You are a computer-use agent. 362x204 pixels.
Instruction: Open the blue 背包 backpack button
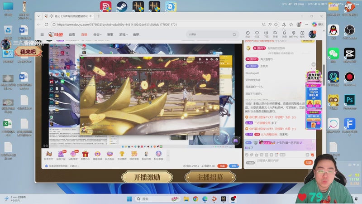coord(234,166)
